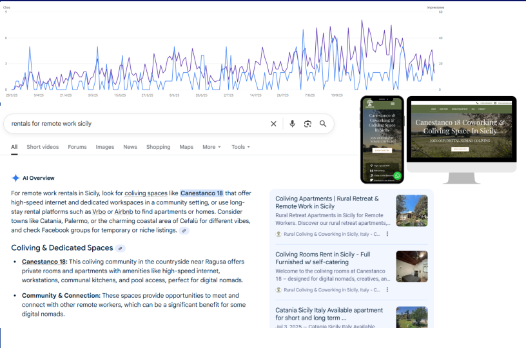Follow the Vrbo link

99,212
